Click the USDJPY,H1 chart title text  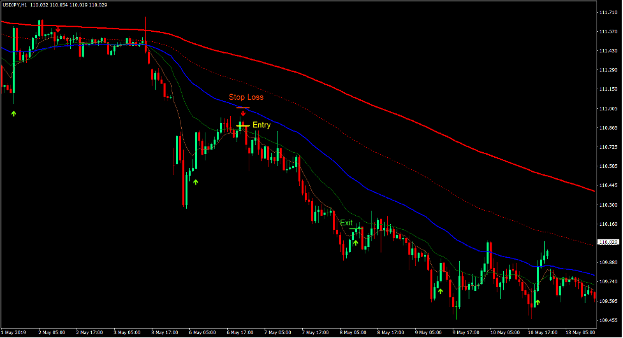click(x=21, y=5)
